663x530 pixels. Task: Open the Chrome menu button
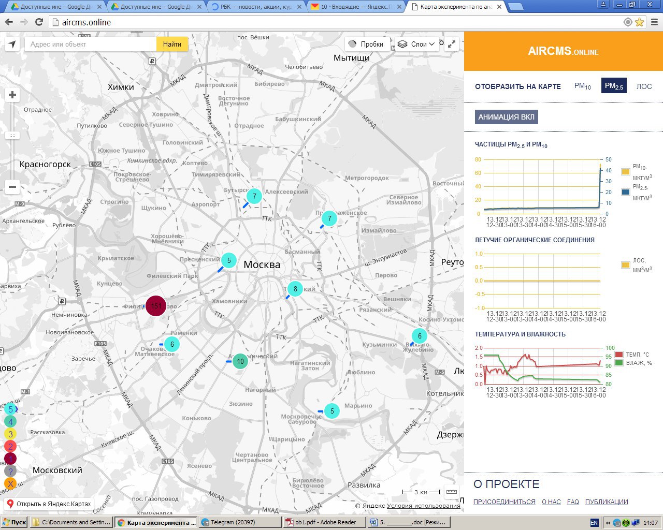click(654, 22)
